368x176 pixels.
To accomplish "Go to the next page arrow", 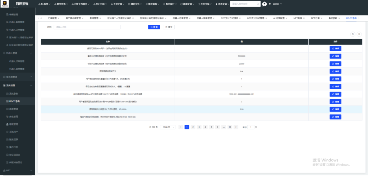I will click(236, 127).
